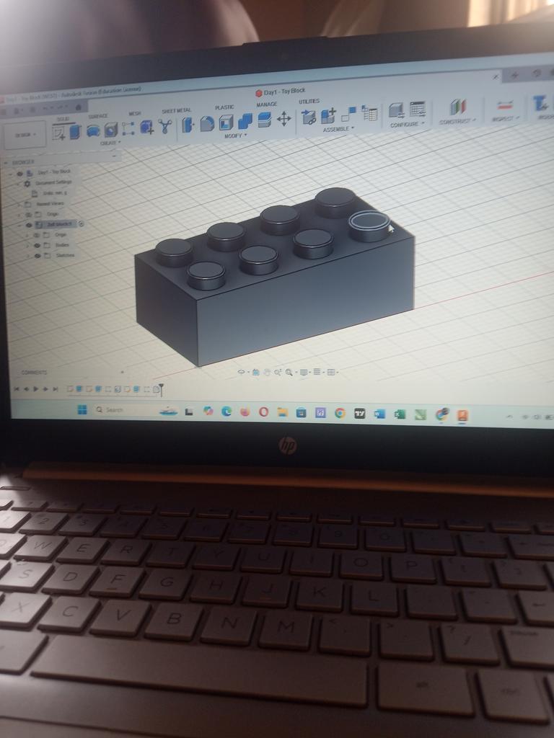Image resolution: width=554 pixels, height=738 pixels.
Task: Toggle visibility eye of the Sketches folder
Action: tap(38, 256)
